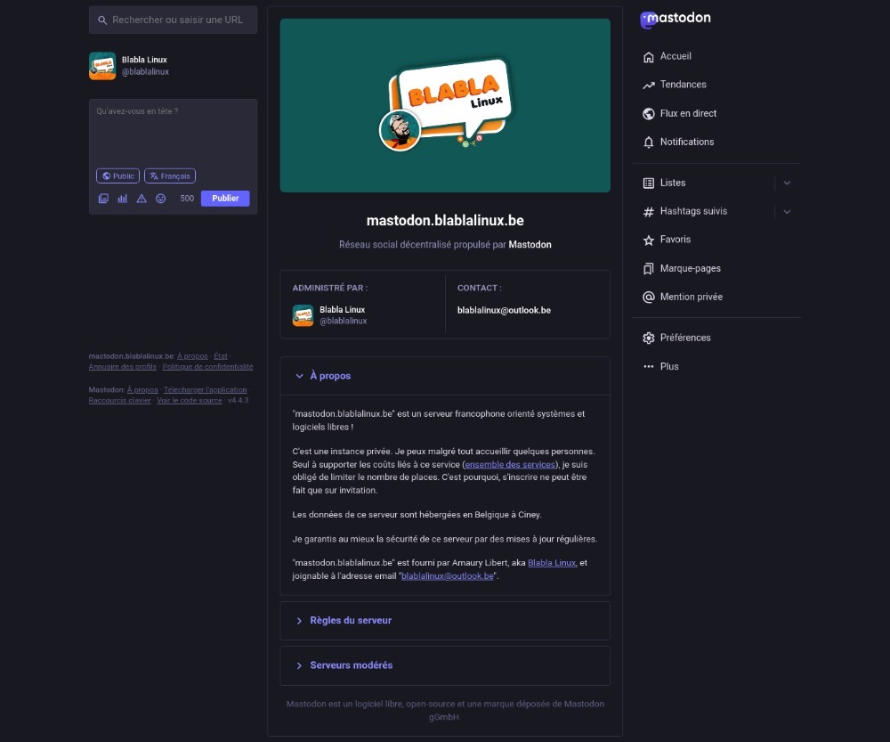
Task: Add a poll using the chart icon
Action: click(123, 199)
